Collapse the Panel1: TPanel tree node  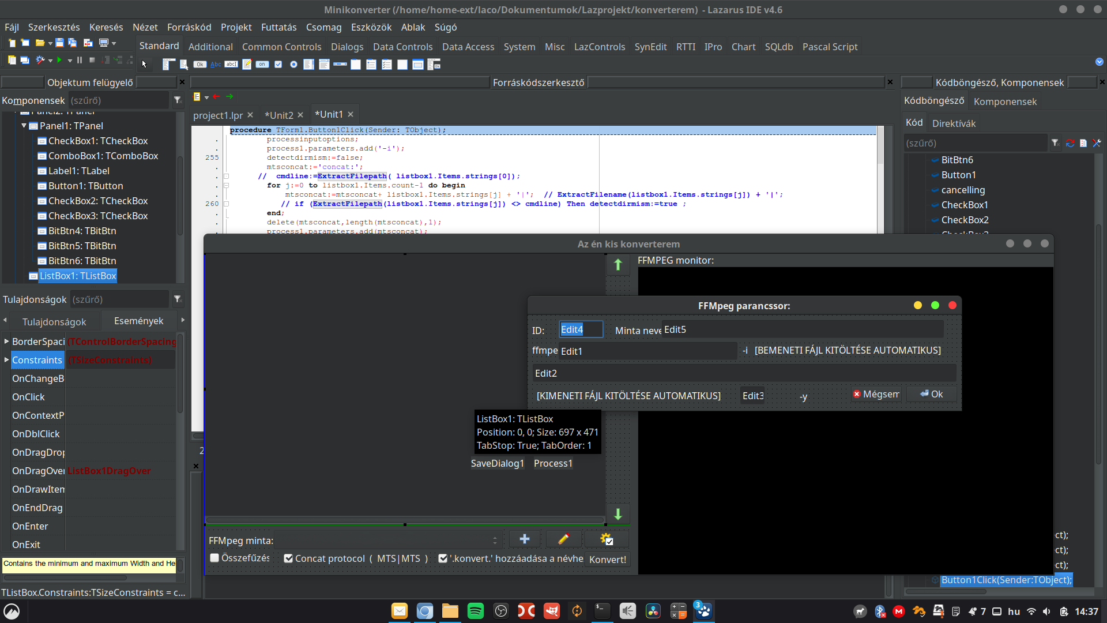(x=24, y=126)
